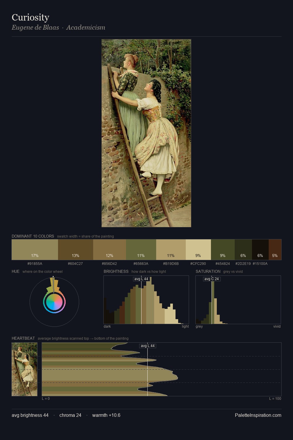Image resolution: width=293 pixels, height=440 pixels.
Task: Click the 'dark' axis label
Action: [x=107, y=326]
